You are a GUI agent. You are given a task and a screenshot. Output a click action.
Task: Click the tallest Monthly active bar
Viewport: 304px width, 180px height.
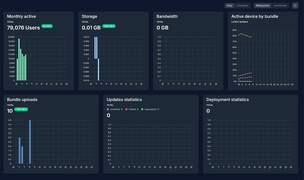(x=19, y=60)
